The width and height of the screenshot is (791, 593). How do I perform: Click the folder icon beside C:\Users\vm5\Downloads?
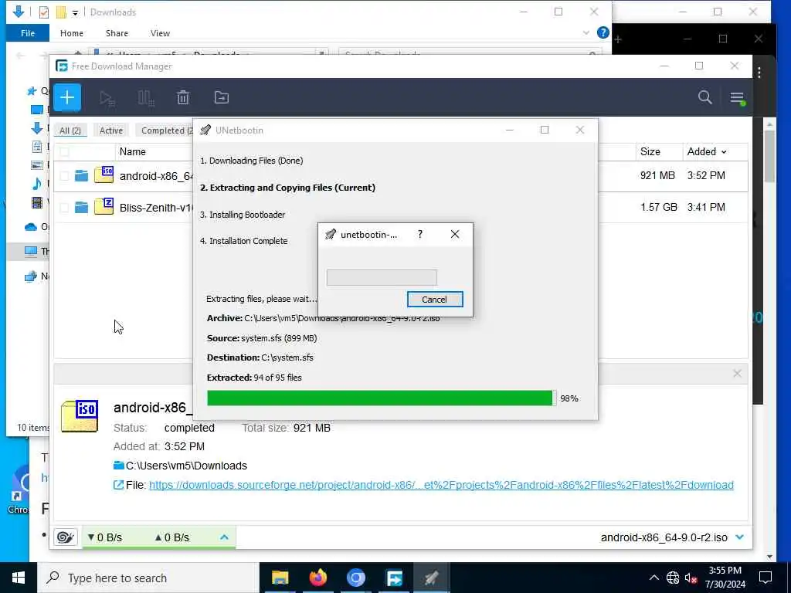click(x=118, y=466)
